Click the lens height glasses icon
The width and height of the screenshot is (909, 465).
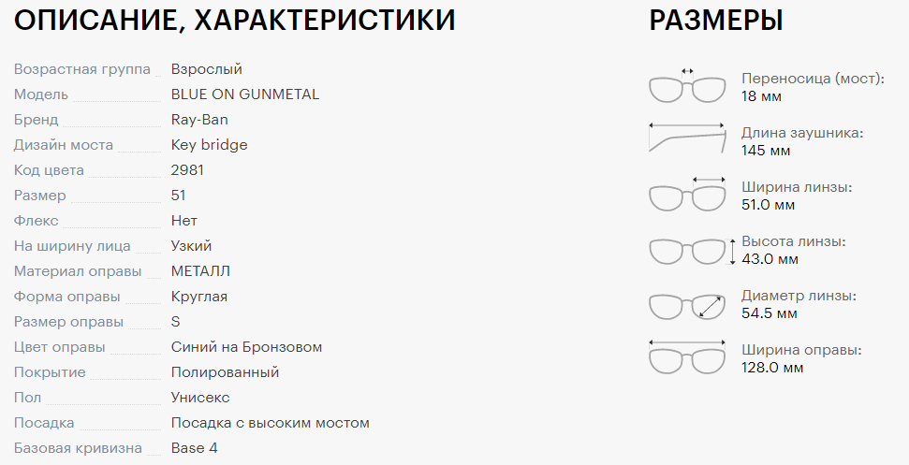click(692, 252)
